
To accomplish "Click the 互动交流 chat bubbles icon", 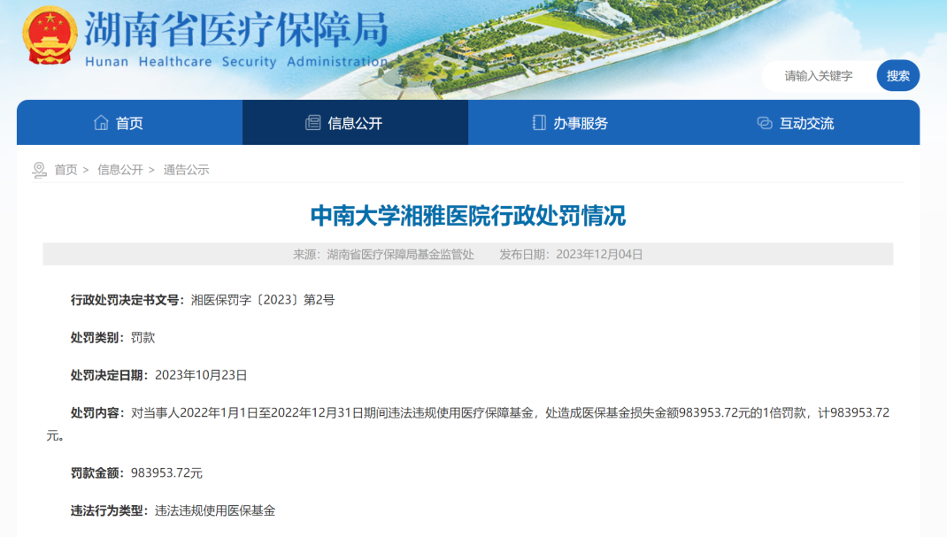I will click(765, 123).
